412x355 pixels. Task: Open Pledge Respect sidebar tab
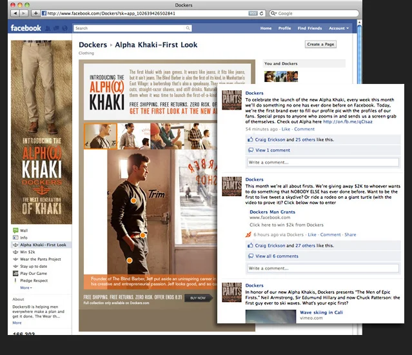coord(34,281)
